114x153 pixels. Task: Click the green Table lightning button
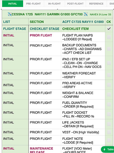tap(108, 149)
